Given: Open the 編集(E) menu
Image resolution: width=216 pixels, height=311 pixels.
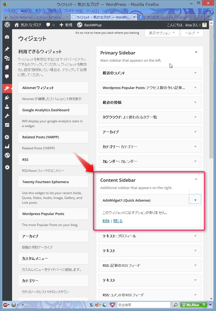Looking at the screenshot, I should (x=26, y=11).
